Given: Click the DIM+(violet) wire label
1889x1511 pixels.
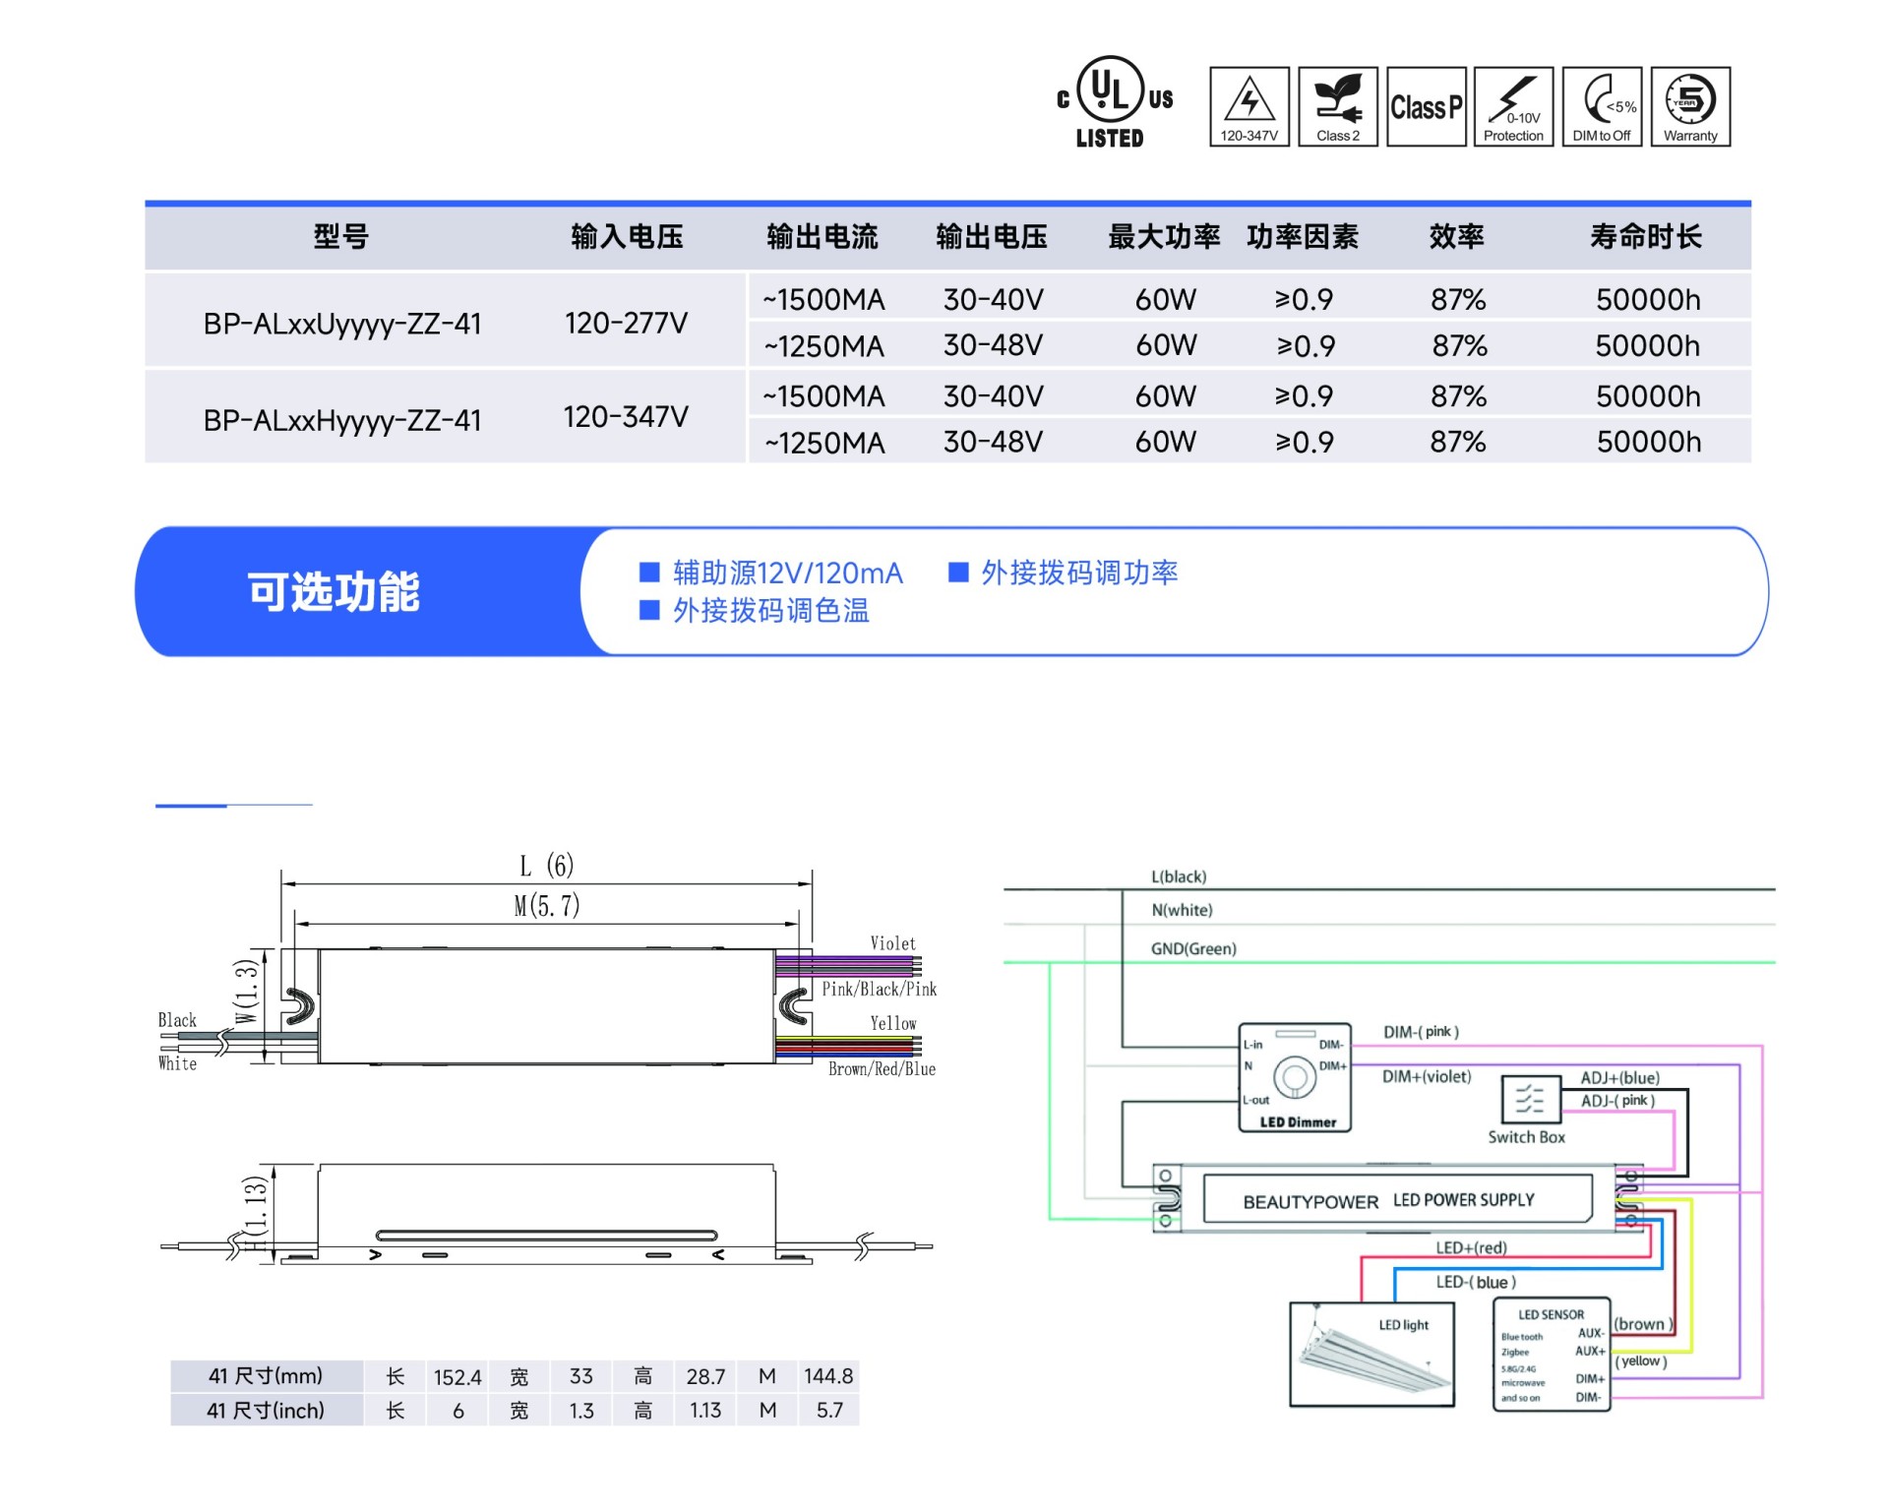Looking at the screenshot, I should point(1427,1076).
